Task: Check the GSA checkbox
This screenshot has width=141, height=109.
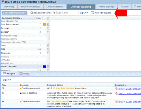Action: (x=48, y=49)
